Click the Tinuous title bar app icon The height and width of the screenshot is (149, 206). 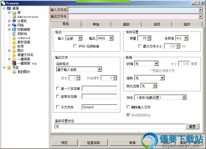[x=3, y=3]
